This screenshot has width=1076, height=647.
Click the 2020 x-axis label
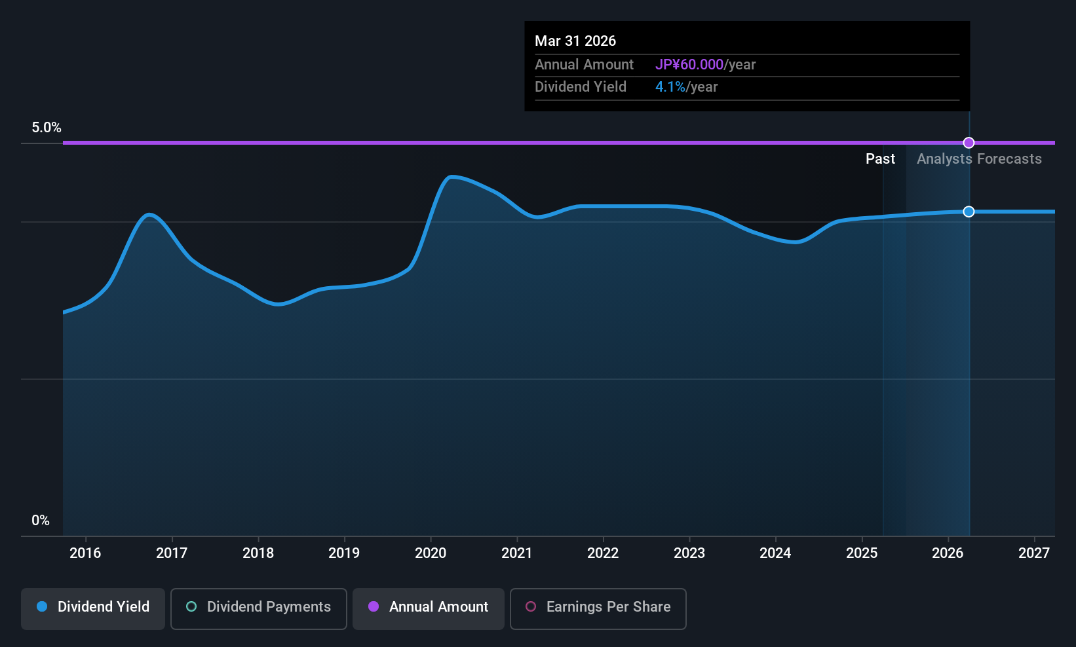click(x=431, y=553)
